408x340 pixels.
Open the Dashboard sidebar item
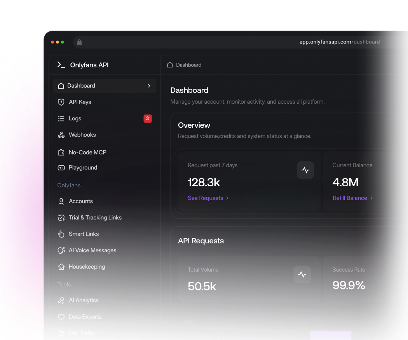point(105,86)
